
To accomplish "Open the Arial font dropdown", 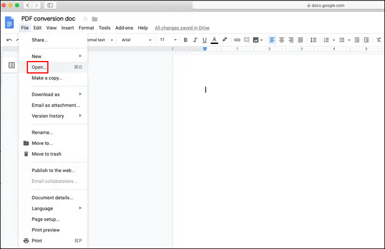I will pos(137,40).
